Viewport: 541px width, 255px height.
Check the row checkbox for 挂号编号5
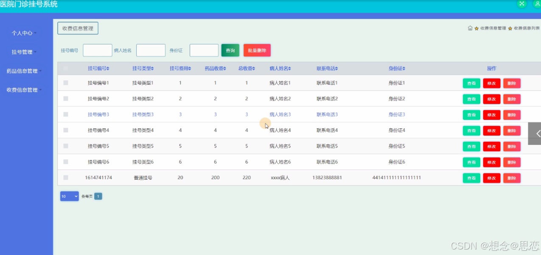point(66,146)
